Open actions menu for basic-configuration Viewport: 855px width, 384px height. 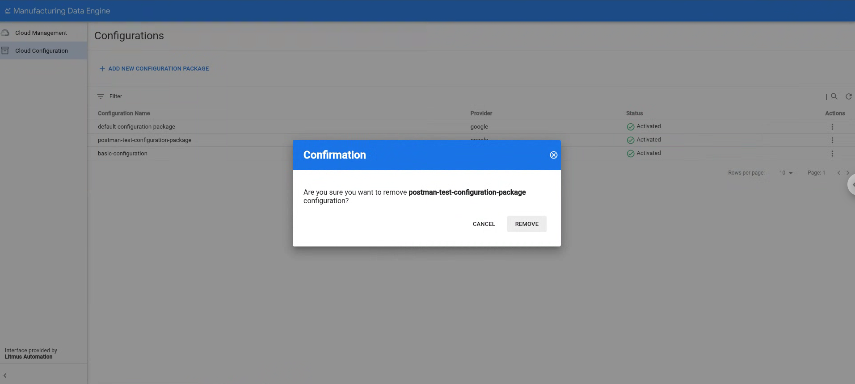(x=832, y=154)
